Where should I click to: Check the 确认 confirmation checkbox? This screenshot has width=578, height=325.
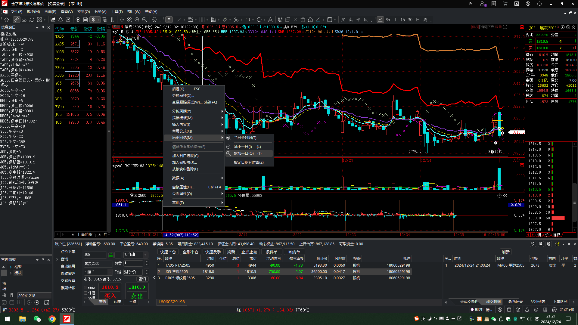86,287
